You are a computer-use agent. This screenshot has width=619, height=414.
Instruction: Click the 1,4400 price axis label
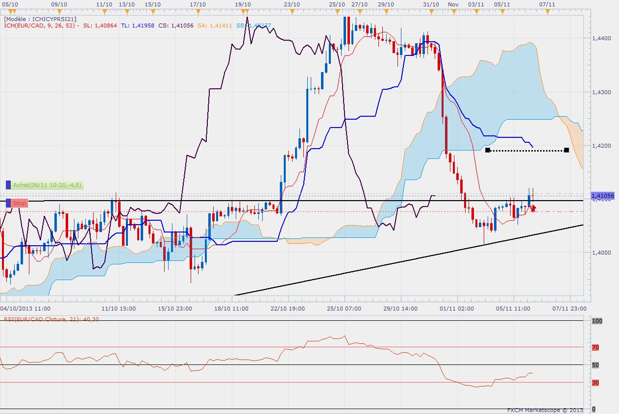pyautogui.click(x=601, y=38)
